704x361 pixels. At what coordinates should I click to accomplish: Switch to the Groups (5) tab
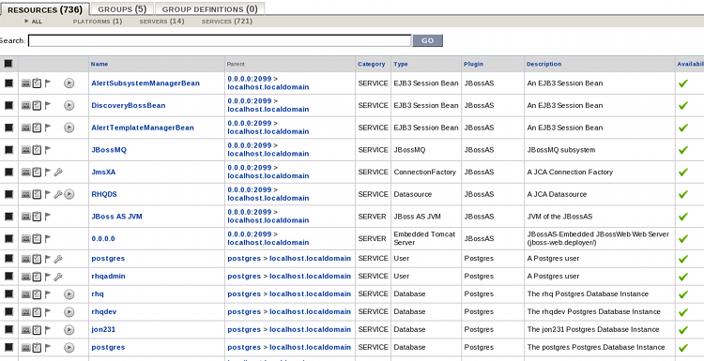(x=122, y=9)
